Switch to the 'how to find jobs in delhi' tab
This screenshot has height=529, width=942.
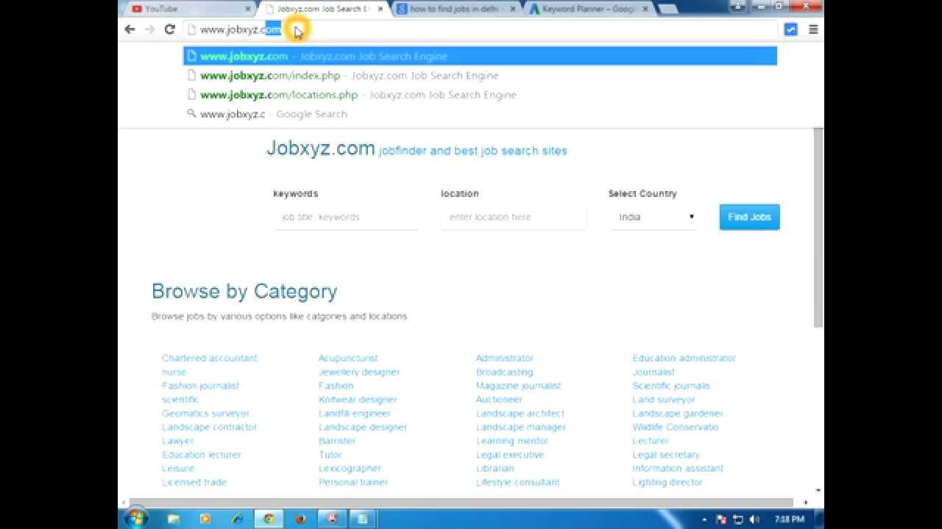(457, 9)
